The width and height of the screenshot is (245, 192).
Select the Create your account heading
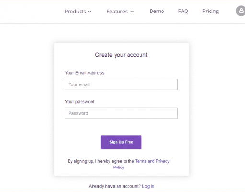pyautogui.click(x=121, y=55)
